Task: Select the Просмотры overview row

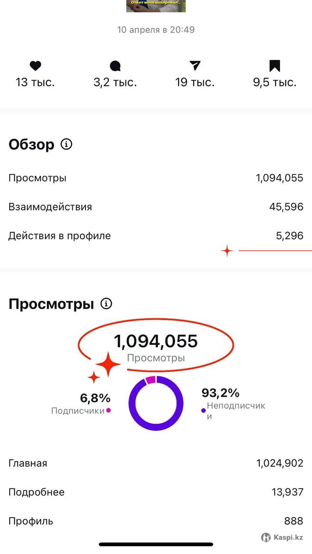Action: point(156,178)
